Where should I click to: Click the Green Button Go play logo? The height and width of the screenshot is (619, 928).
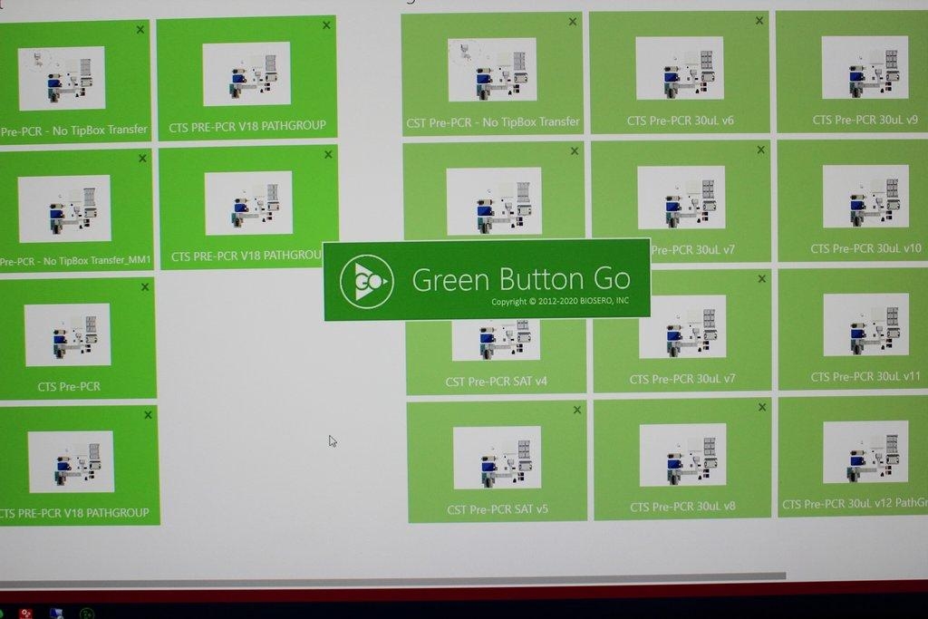[x=366, y=281]
